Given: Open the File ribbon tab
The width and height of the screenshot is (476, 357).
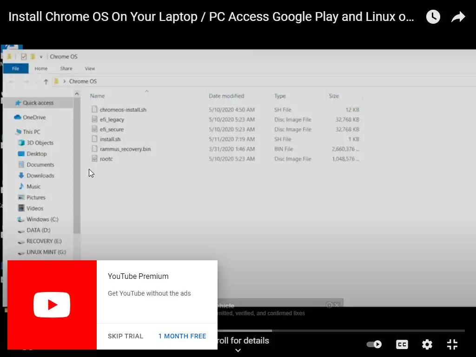Looking at the screenshot, I should 15,69.
